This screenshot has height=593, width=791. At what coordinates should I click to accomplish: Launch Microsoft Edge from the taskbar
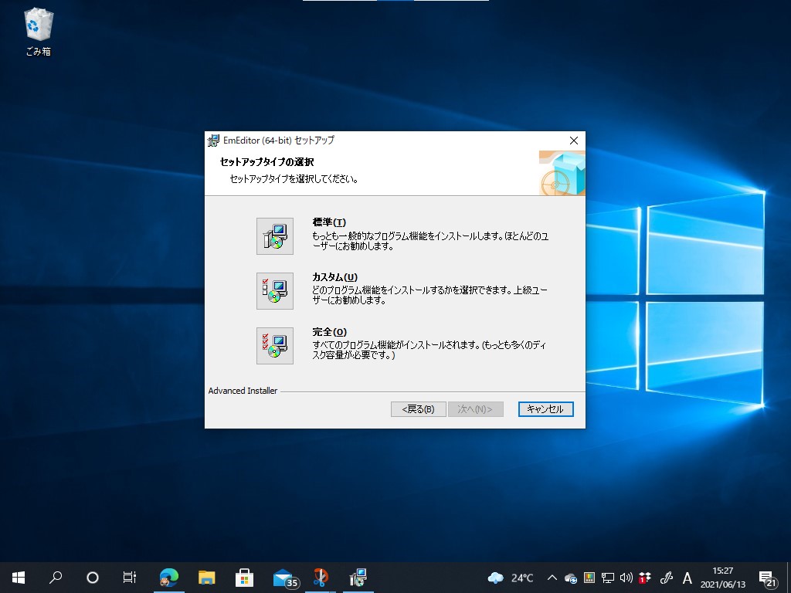(x=169, y=578)
